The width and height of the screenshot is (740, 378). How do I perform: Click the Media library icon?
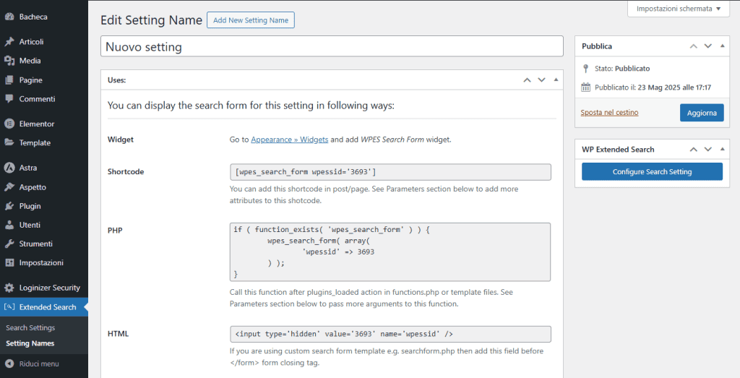coord(9,61)
